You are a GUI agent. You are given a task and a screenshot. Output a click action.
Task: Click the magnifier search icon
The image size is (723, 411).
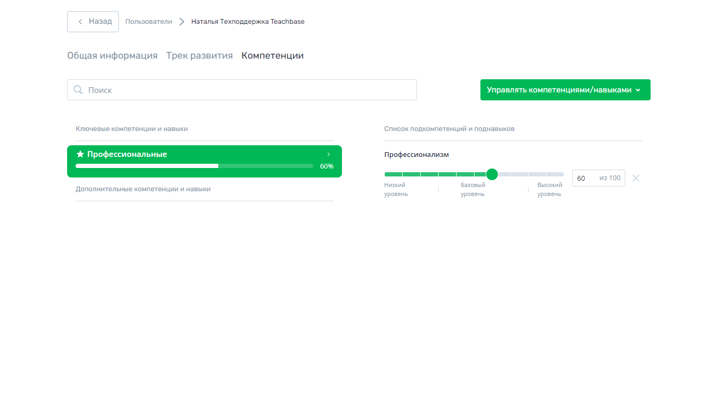point(78,90)
